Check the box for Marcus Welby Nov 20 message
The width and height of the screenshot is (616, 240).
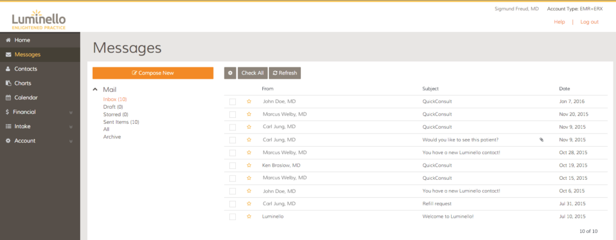tap(233, 114)
